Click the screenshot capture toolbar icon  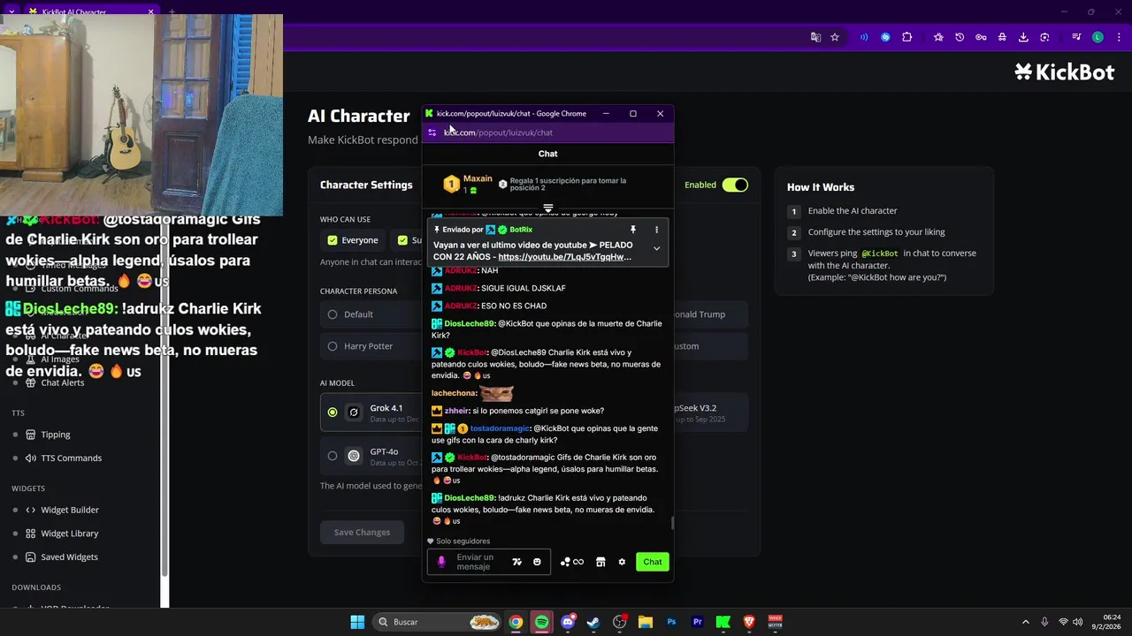click(1044, 37)
